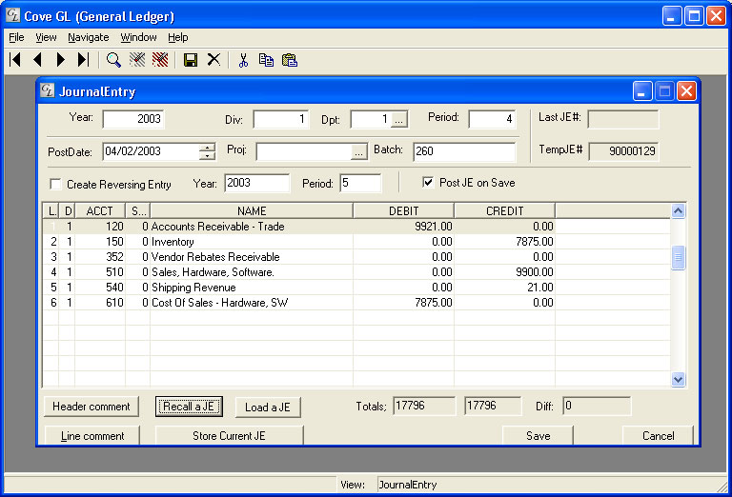
Task: Select Vendor Rebates Receivable row
Action: [356, 257]
